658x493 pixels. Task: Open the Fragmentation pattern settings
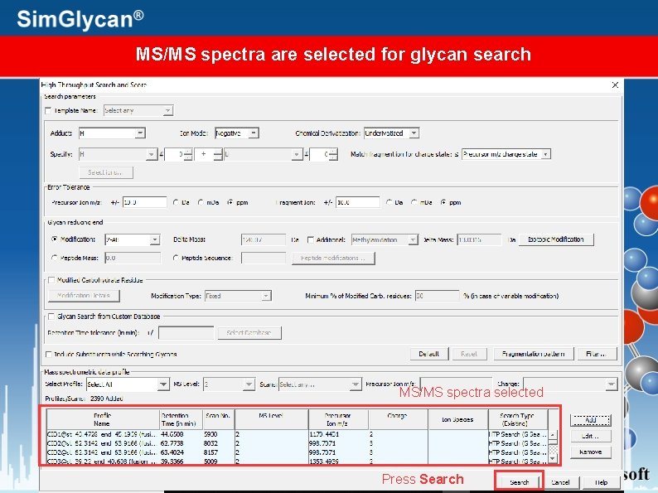click(533, 354)
